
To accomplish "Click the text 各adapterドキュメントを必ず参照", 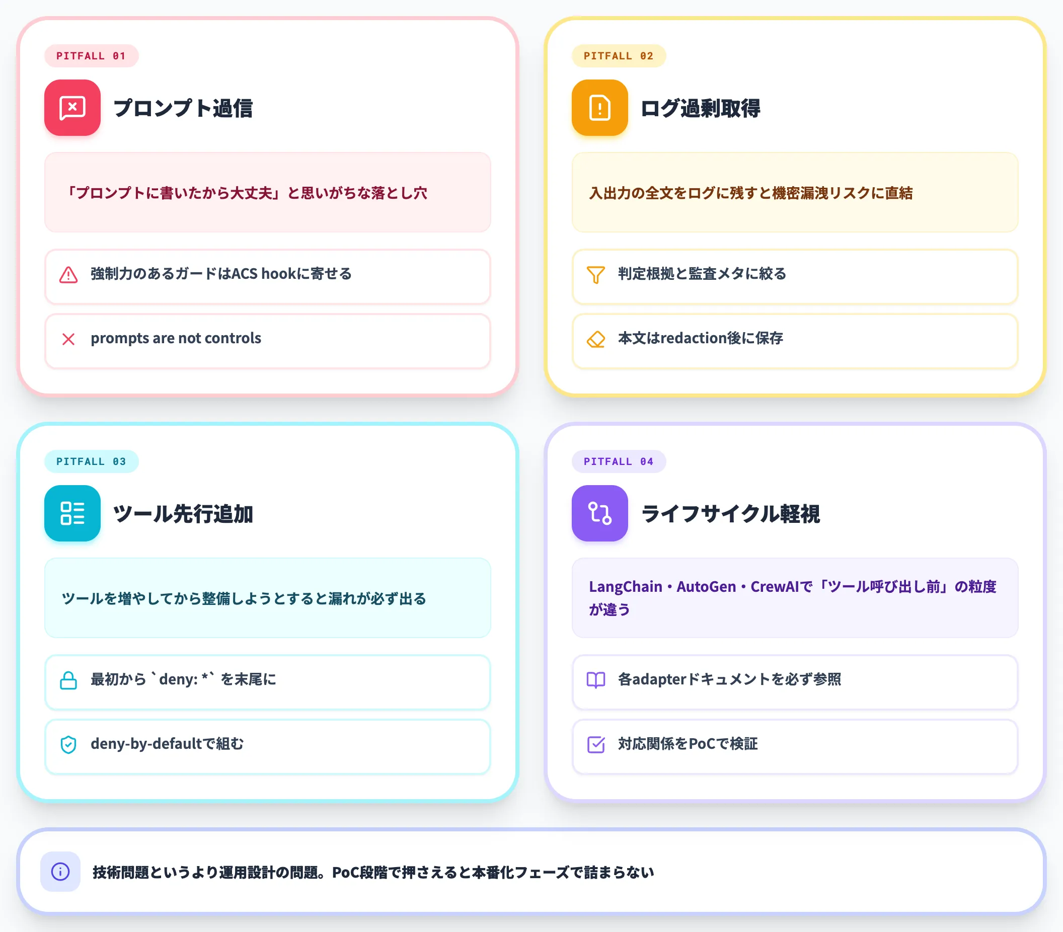I will pyautogui.click(x=729, y=679).
